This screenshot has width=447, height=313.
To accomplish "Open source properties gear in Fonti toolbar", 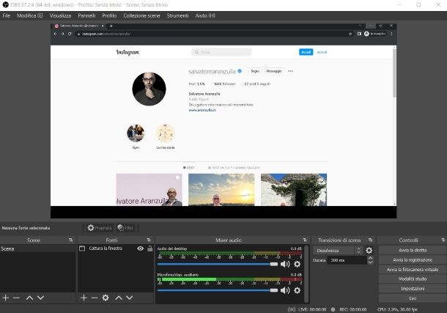I will coord(106,298).
